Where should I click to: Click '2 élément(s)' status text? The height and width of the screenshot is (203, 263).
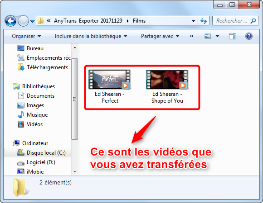click(x=55, y=183)
